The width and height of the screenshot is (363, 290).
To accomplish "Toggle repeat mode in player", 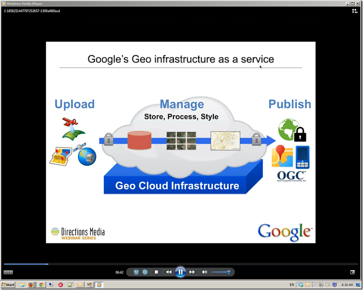I will [x=145, y=272].
